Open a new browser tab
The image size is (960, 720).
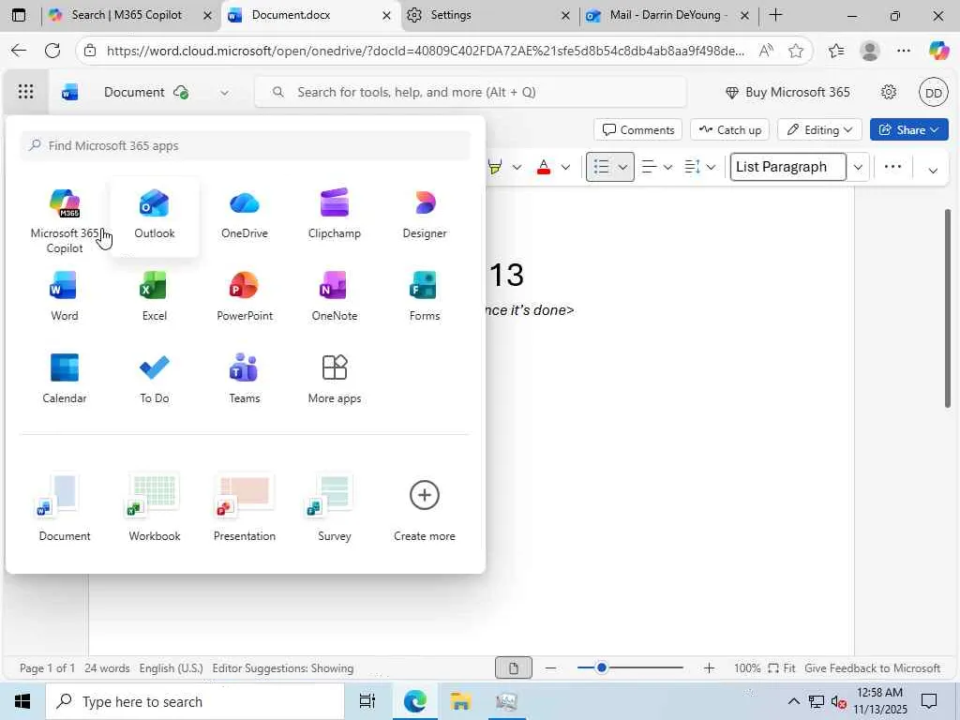[x=775, y=15]
